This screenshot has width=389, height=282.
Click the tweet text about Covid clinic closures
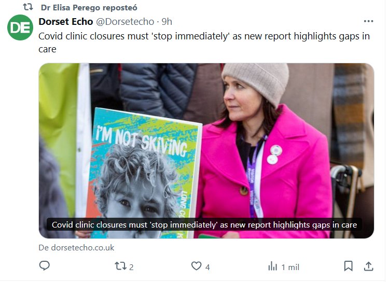pyautogui.click(x=204, y=43)
